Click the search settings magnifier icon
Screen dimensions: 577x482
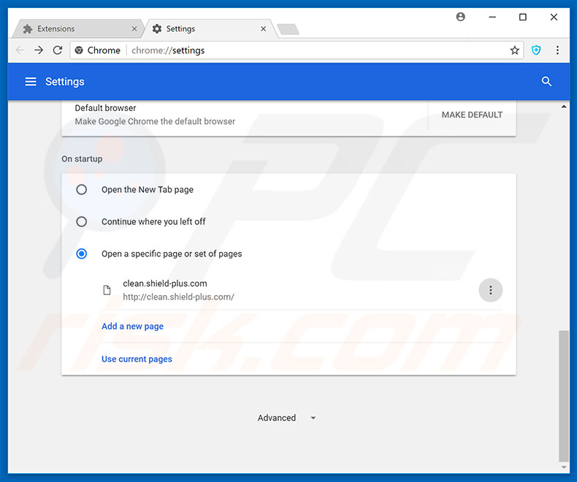[546, 82]
